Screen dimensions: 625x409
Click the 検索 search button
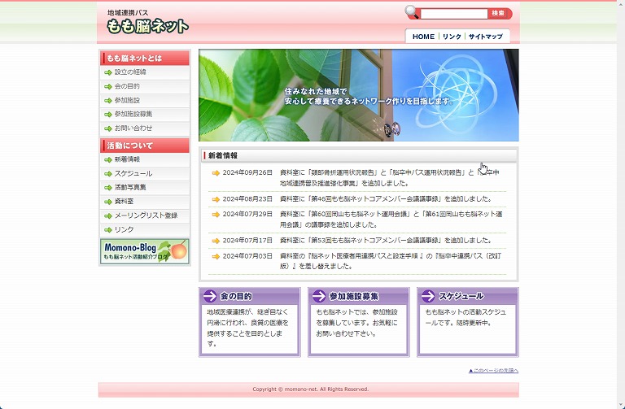pos(500,14)
